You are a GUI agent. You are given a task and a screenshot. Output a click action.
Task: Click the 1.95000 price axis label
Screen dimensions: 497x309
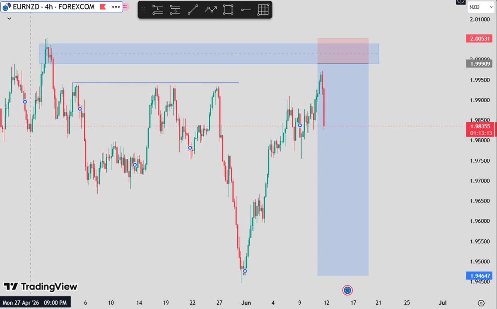pyautogui.click(x=480, y=261)
